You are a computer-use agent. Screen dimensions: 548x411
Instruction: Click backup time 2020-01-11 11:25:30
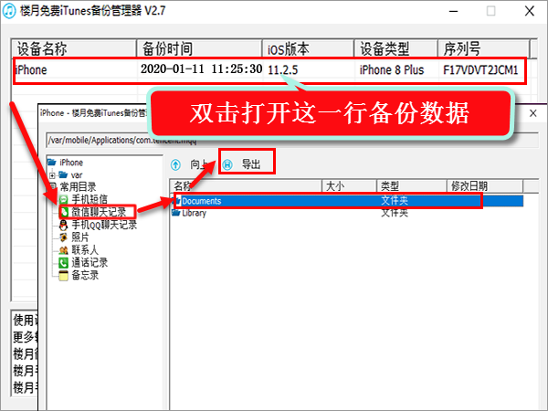(x=201, y=69)
